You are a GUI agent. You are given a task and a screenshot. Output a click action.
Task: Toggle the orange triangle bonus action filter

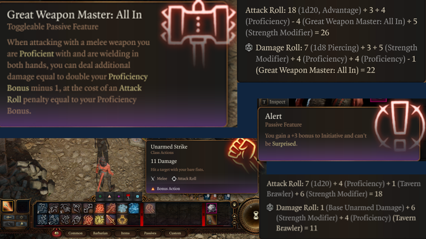coord(109,197)
